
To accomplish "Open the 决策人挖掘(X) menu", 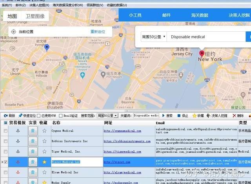I will [x=39, y=5].
